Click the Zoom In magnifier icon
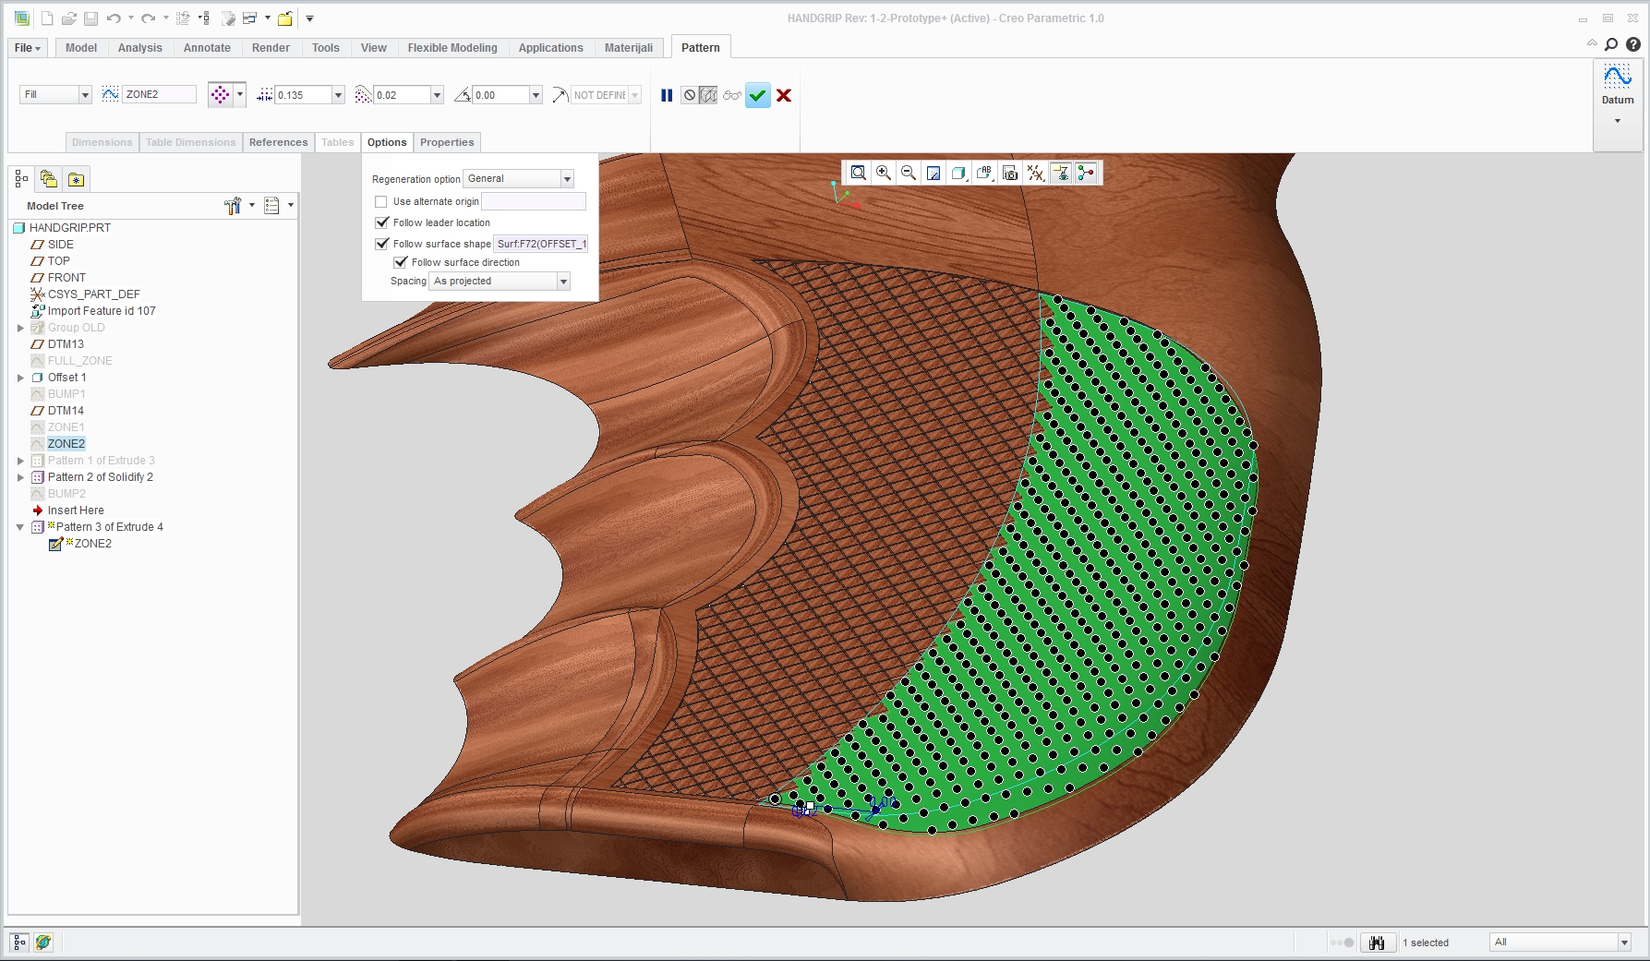The width and height of the screenshot is (1650, 961). (884, 173)
